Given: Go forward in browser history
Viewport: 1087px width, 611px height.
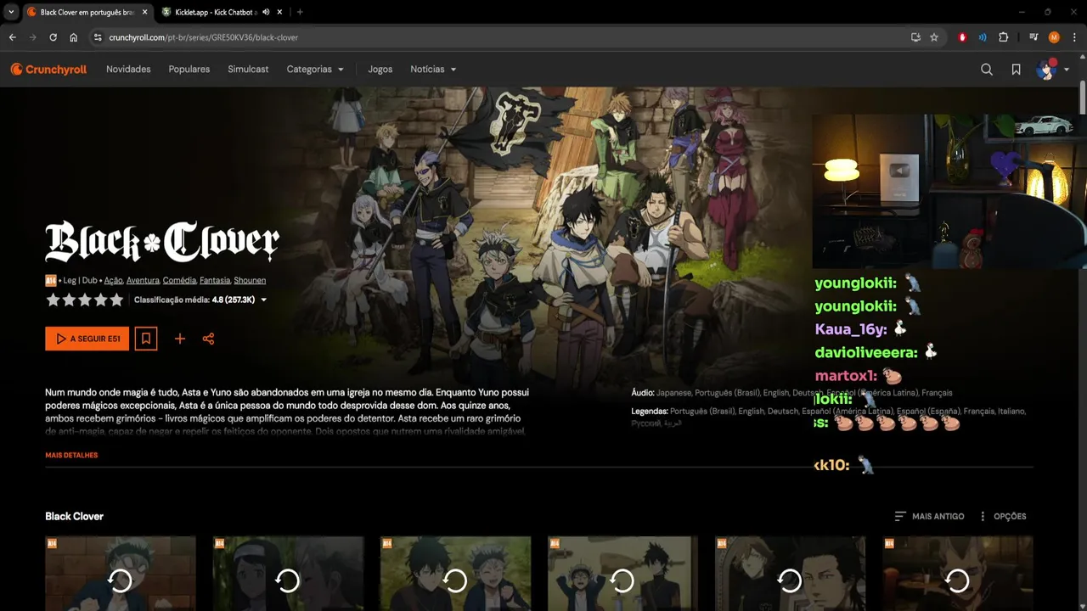Looking at the screenshot, I should (32, 37).
